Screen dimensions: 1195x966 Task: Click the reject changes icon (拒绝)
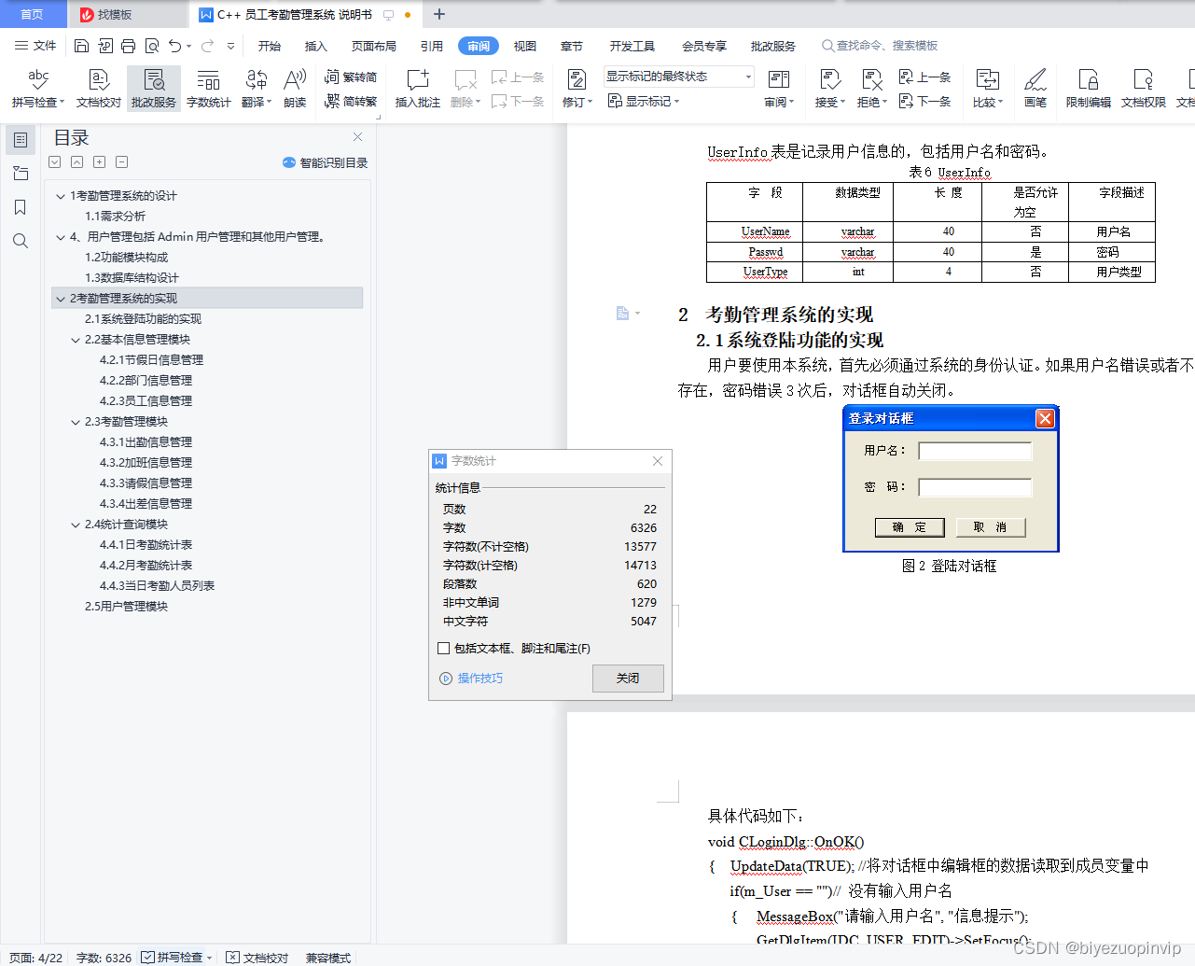[872, 80]
